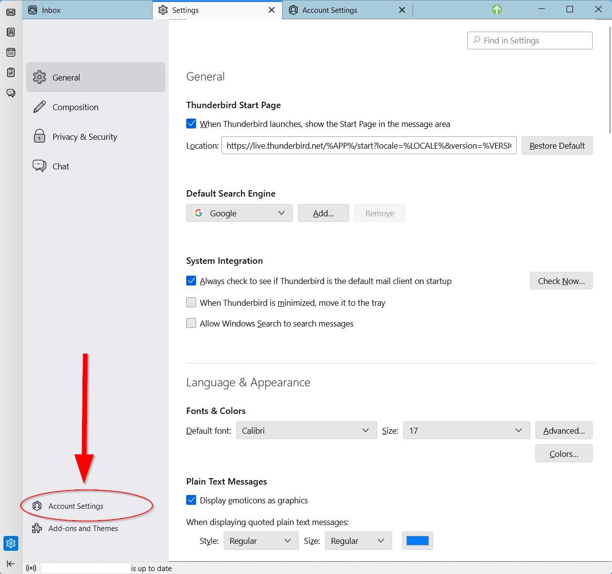612x574 pixels.
Task: Collapse the spaces toolbar with the arrow icon
Action: pos(11,564)
